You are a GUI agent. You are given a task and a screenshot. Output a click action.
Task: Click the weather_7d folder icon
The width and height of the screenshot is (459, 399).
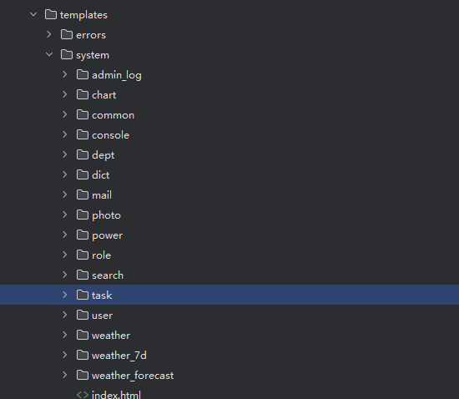click(x=83, y=355)
